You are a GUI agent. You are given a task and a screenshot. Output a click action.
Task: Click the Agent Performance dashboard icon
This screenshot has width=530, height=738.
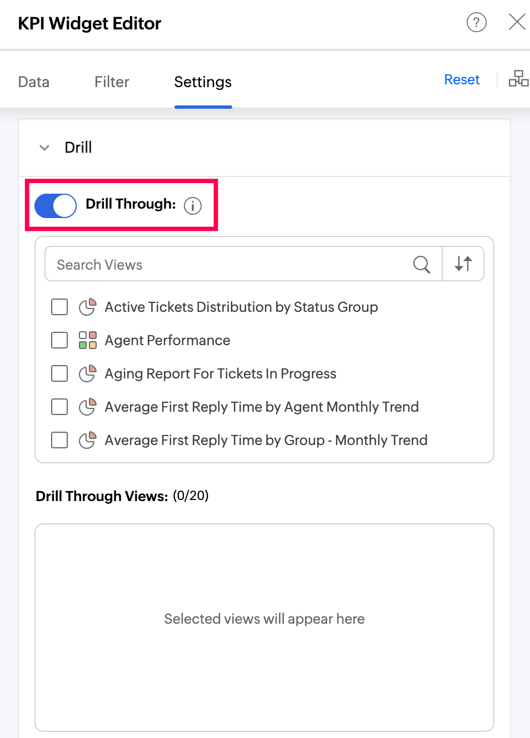88,340
